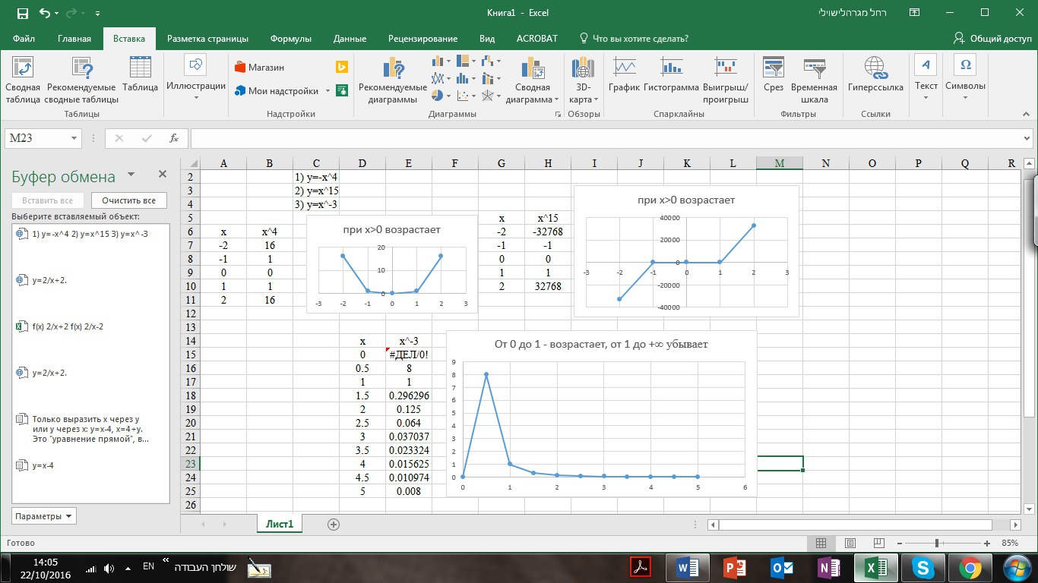Insert a График sparkline
The height and width of the screenshot is (583, 1038).
coord(624,70)
